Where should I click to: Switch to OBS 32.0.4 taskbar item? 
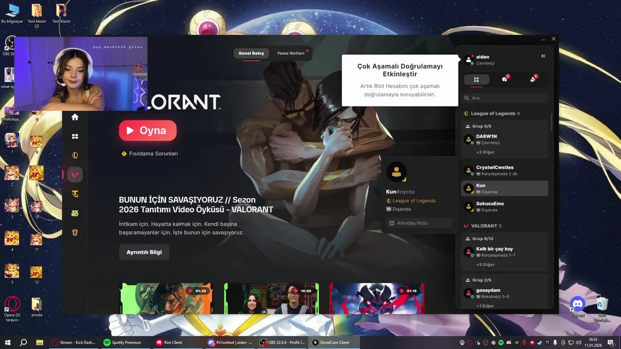click(x=283, y=342)
